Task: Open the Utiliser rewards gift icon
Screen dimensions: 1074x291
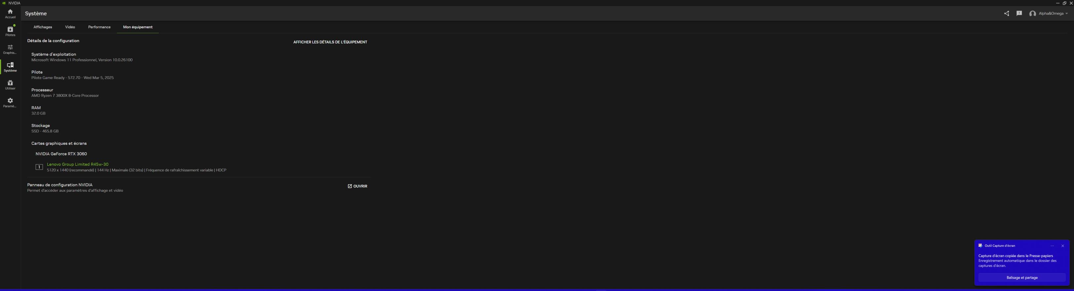Action: (10, 85)
